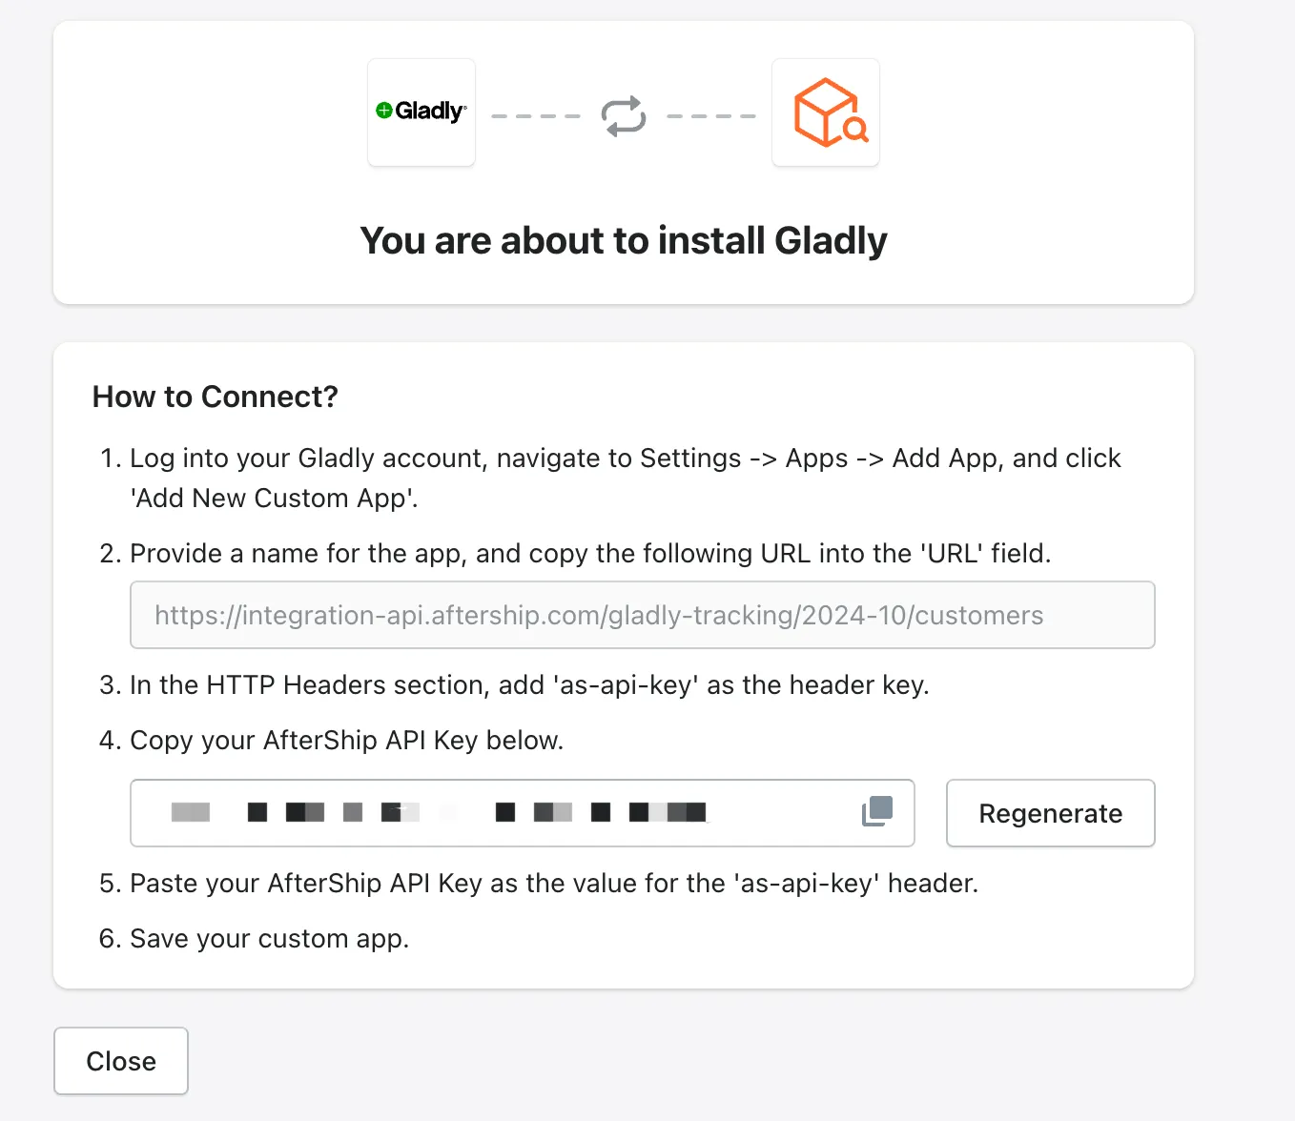Select the AfterShip app card at the top
1295x1121 pixels.
point(825,112)
